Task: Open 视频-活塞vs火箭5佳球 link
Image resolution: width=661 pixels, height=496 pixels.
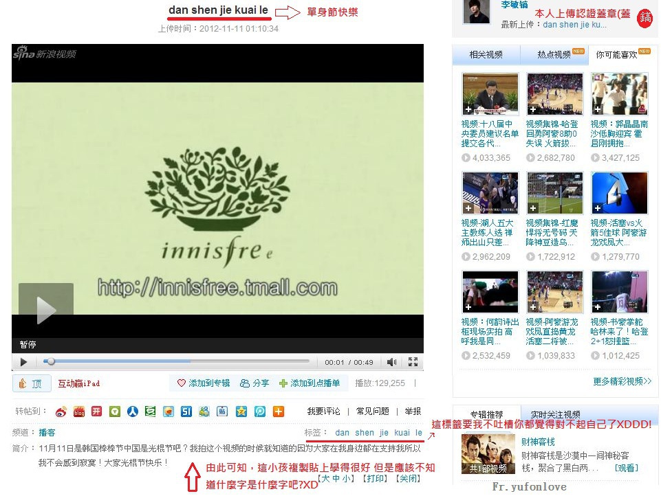Action: click(x=618, y=233)
